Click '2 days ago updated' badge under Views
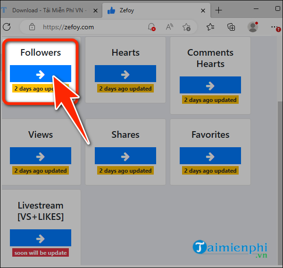The height and width of the screenshot is (268, 283). click(41, 170)
